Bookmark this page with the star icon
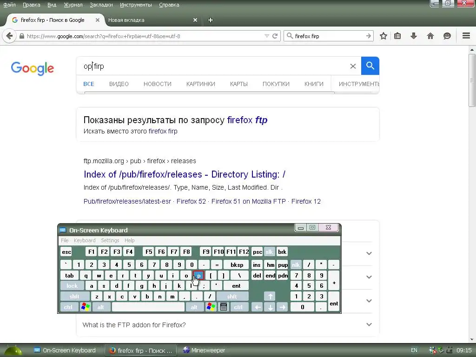The width and height of the screenshot is (476, 357). [x=383, y=36]
